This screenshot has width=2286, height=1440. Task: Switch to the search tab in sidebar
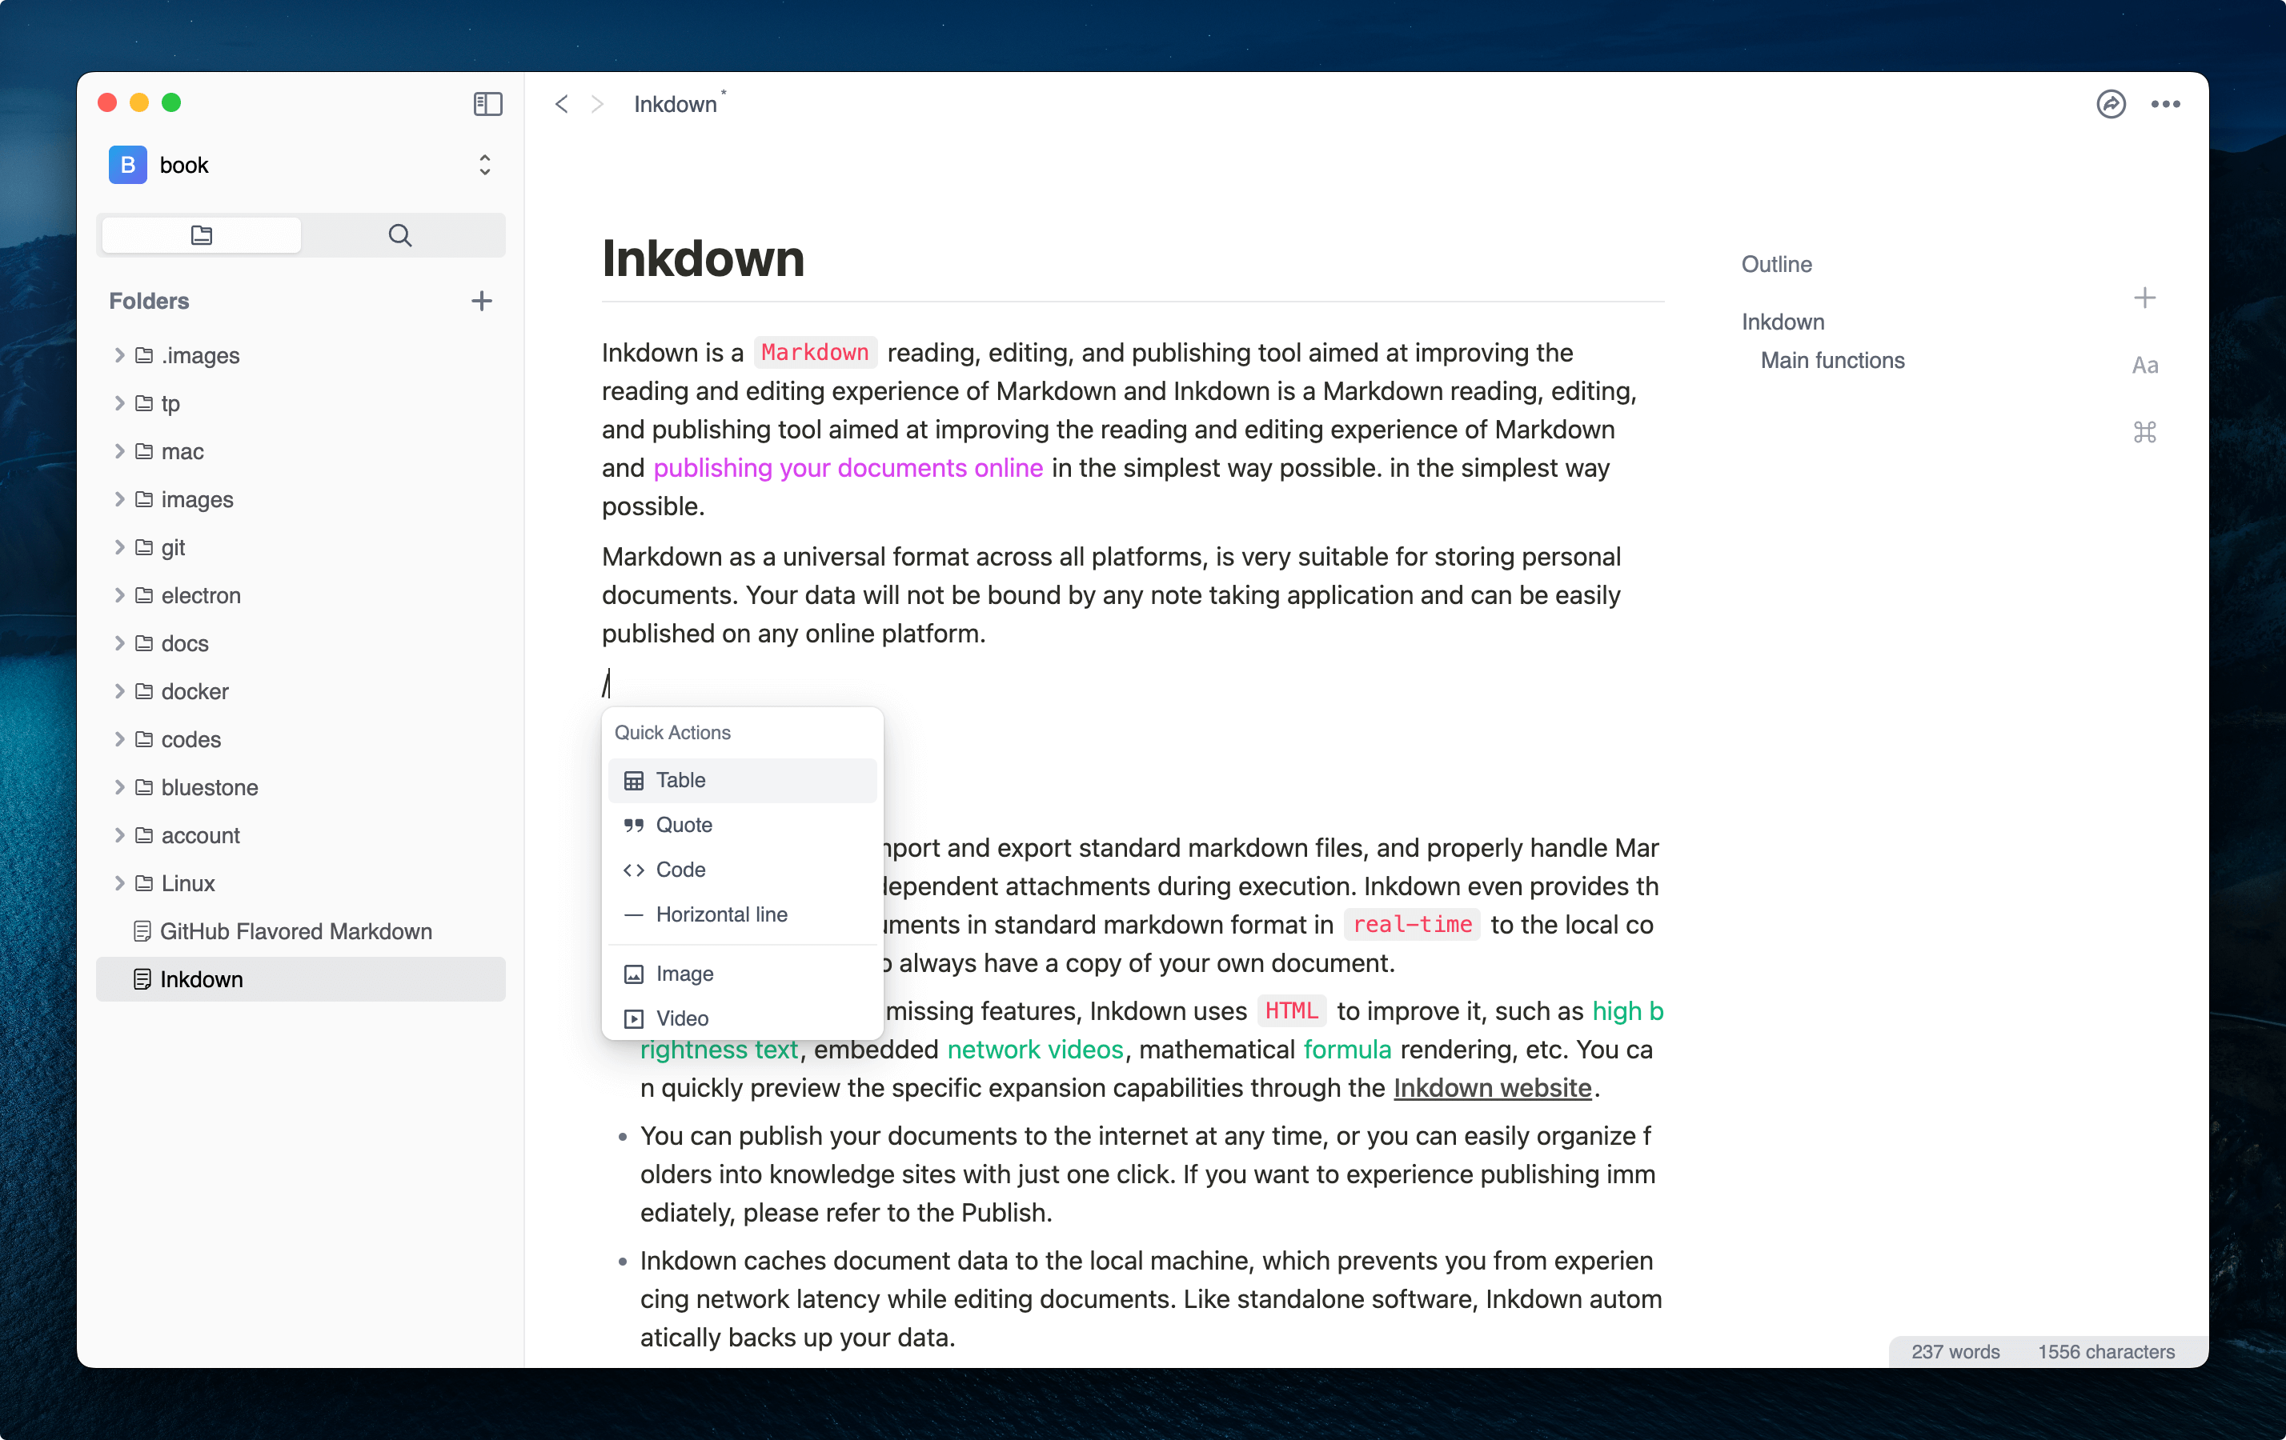point(399,235)
